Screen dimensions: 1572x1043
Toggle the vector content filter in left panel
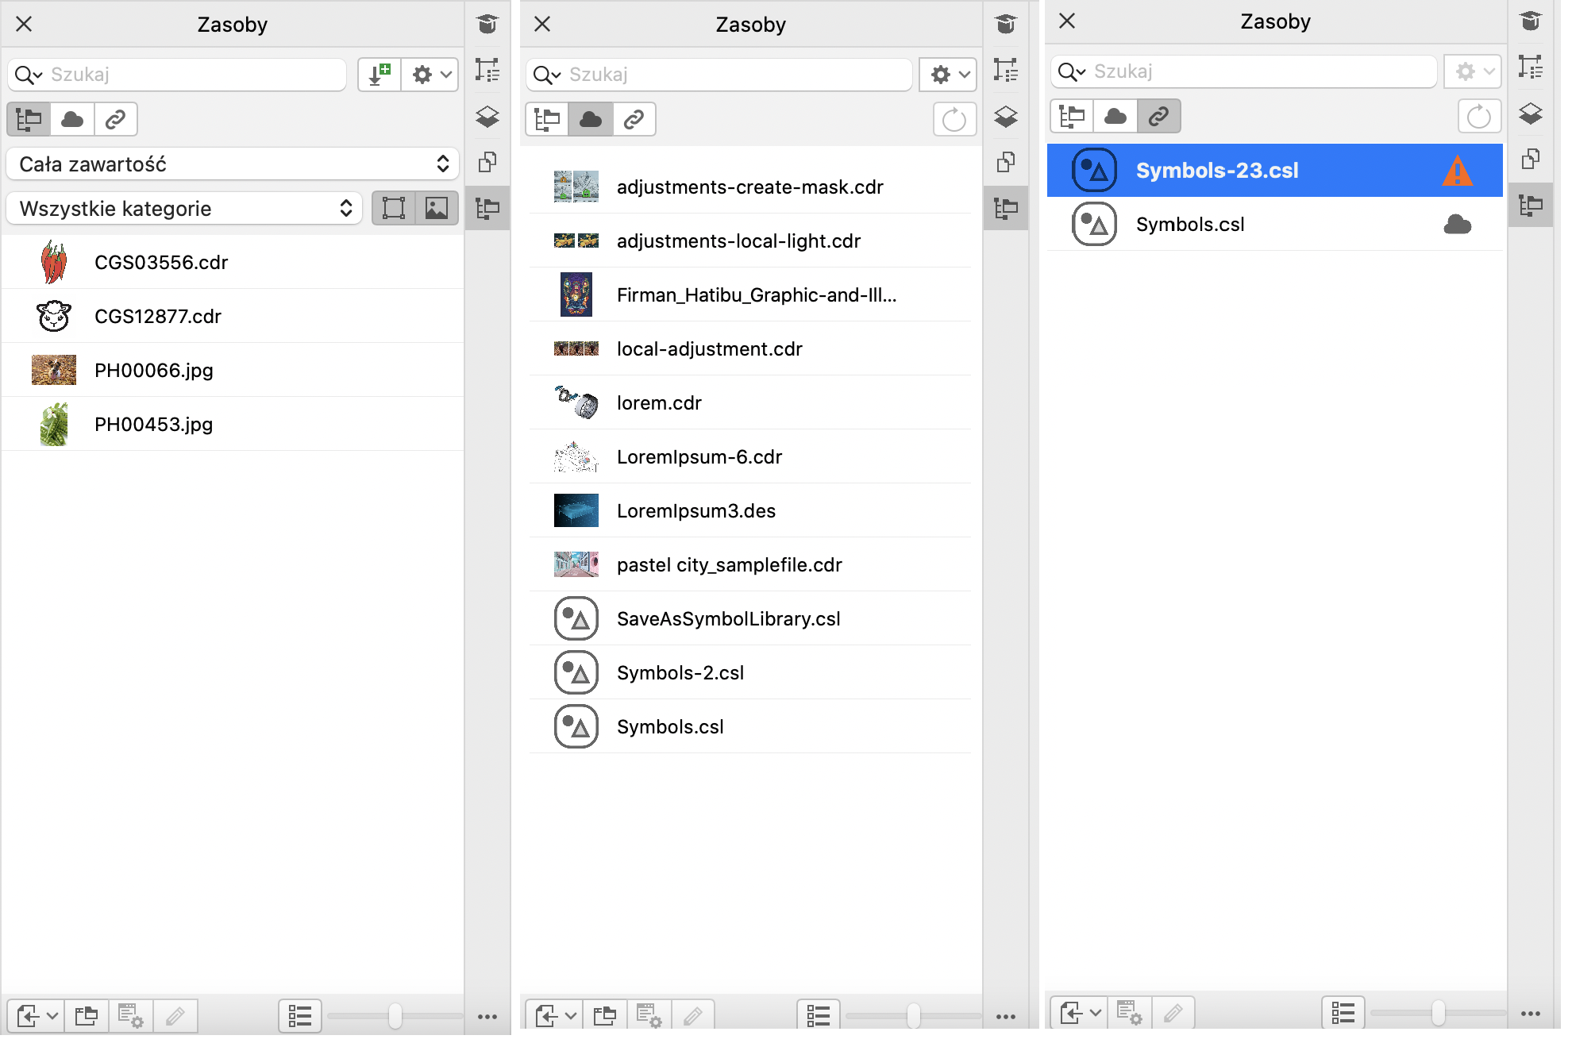tap(394, 209)
